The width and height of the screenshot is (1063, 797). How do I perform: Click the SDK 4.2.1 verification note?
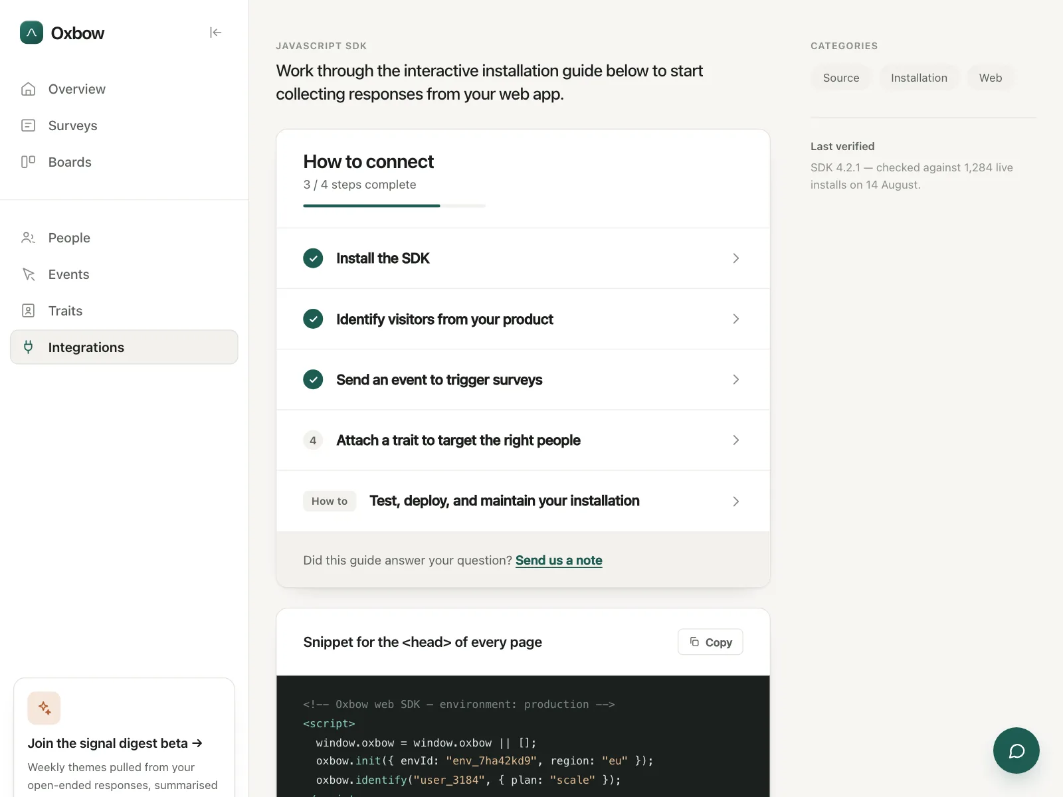tap(912, 176)
